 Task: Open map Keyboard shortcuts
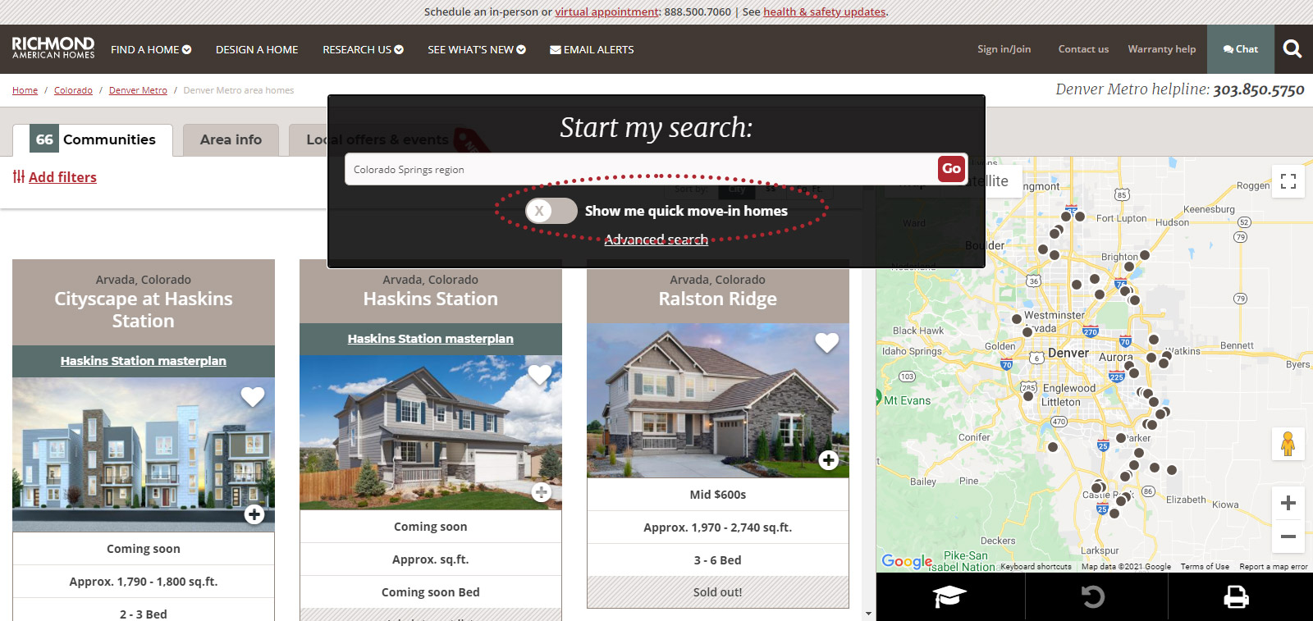click(x=1036, y=567)
